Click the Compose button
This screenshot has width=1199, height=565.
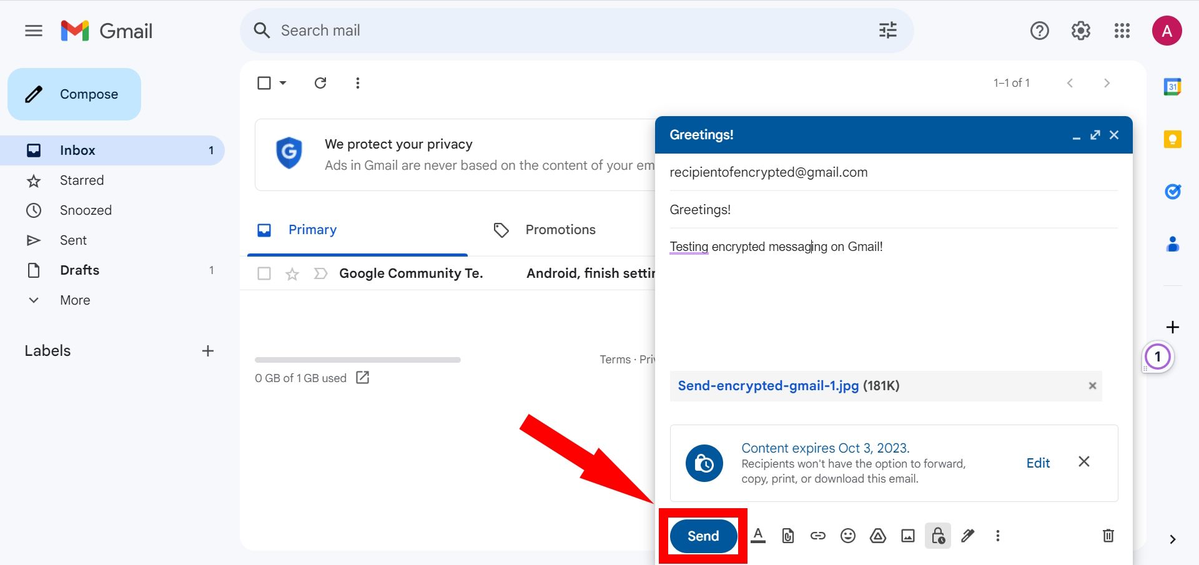[x=74, y=94]
